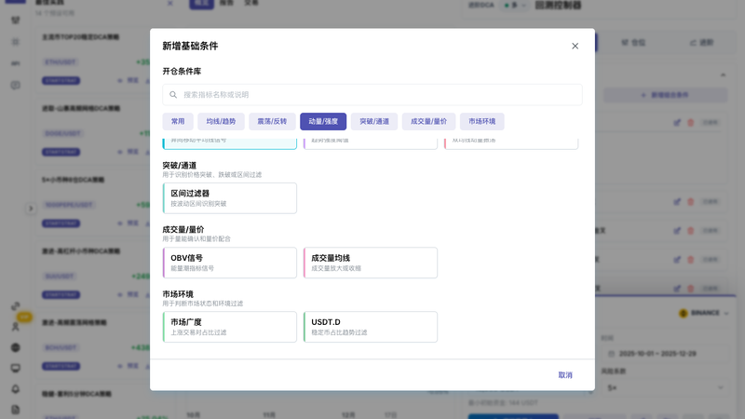The height and width of the screenshot is (419, 745).
Task: Click the globe icon in the left sidebar
Action: [15, 347]
